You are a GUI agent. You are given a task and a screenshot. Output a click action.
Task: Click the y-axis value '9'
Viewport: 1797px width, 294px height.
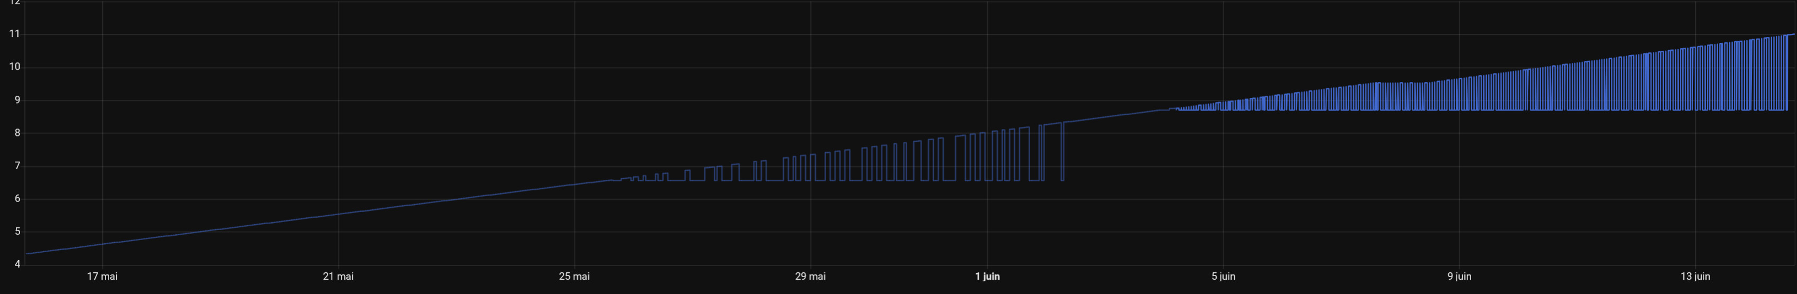click(x=17, y=100)
